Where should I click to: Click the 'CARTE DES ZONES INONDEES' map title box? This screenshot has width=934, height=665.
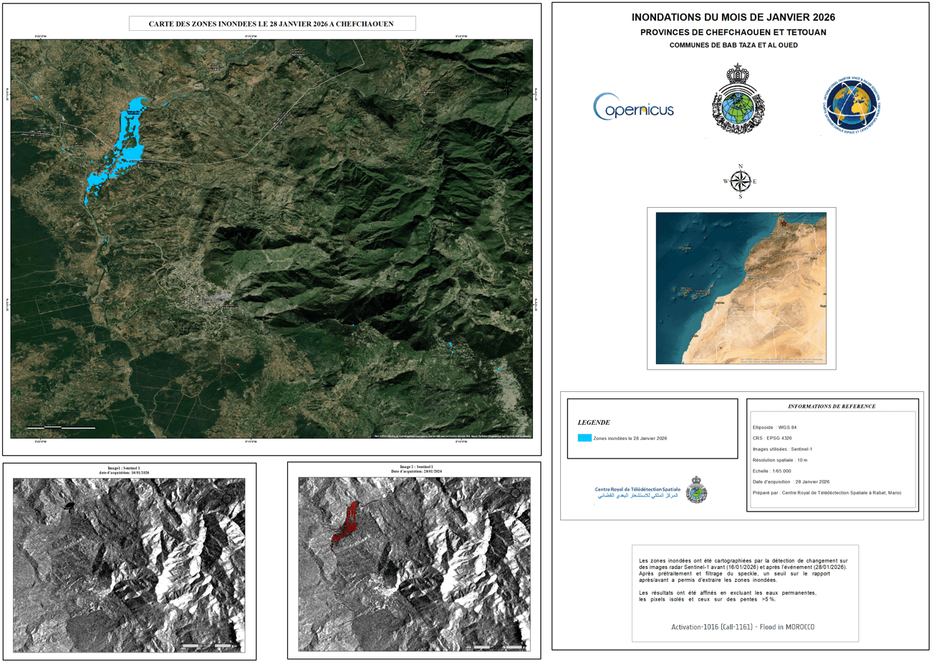click(x=271, y=24)
